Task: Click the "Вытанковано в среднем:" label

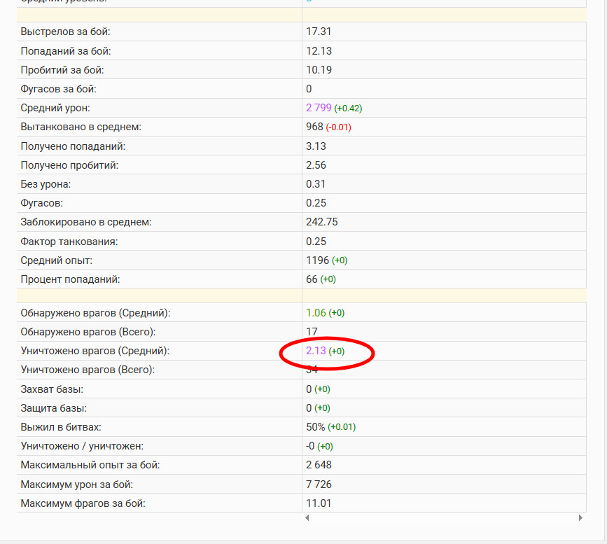Action: 81,127
